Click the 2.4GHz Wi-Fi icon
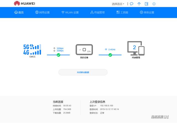Screen dimensions: 177x123 point(106,49)
